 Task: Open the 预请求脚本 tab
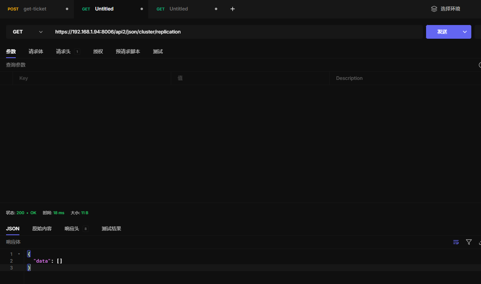(x=128, y=52)
